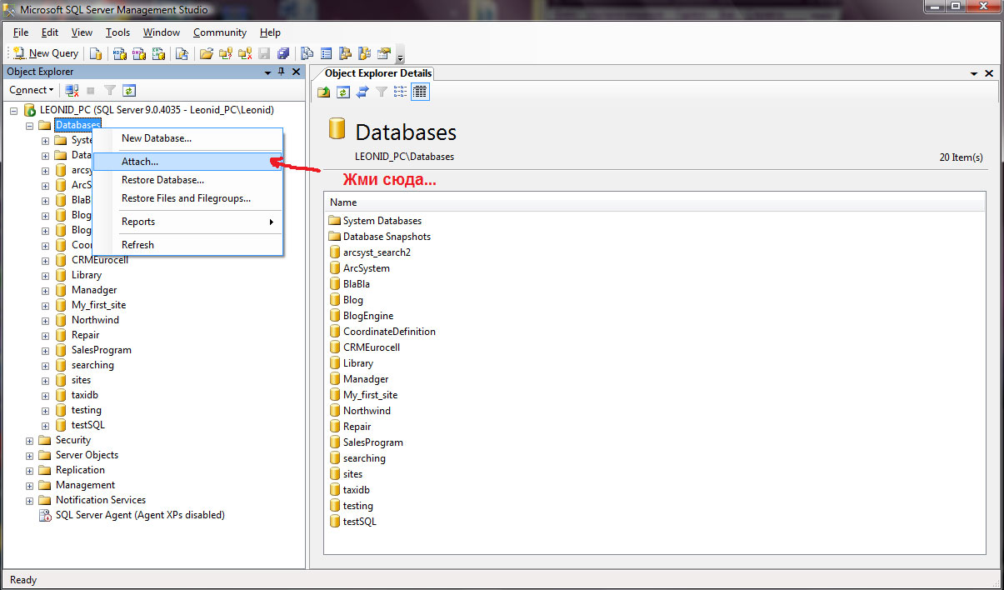This screenshot has width=1004, height=590.
Task: Open a SQL Server Mobile query
Action: pos(182,53)
